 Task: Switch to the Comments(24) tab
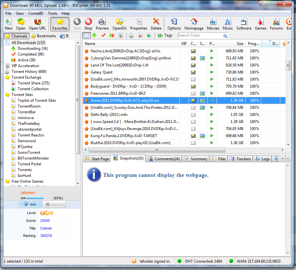(x=164, y=159)
